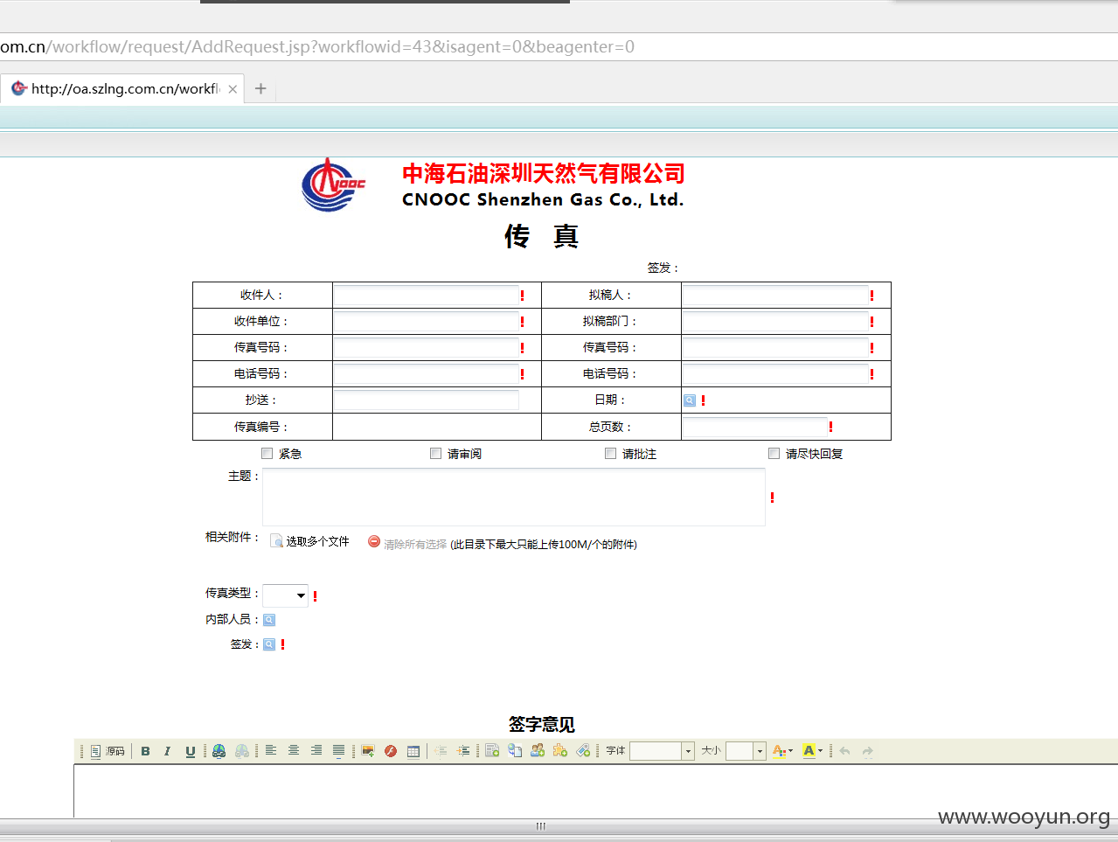Image resolution: width=1118 pixels, height=842 pixels.
Task: Open a new browser tab
Action: (x=260, y=88)
